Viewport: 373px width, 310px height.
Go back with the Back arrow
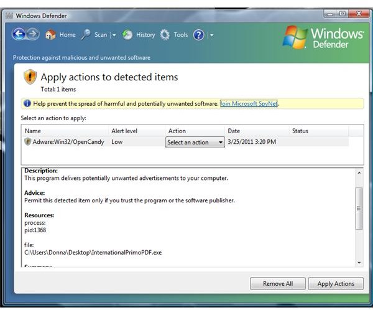click(x=19, y=34)
